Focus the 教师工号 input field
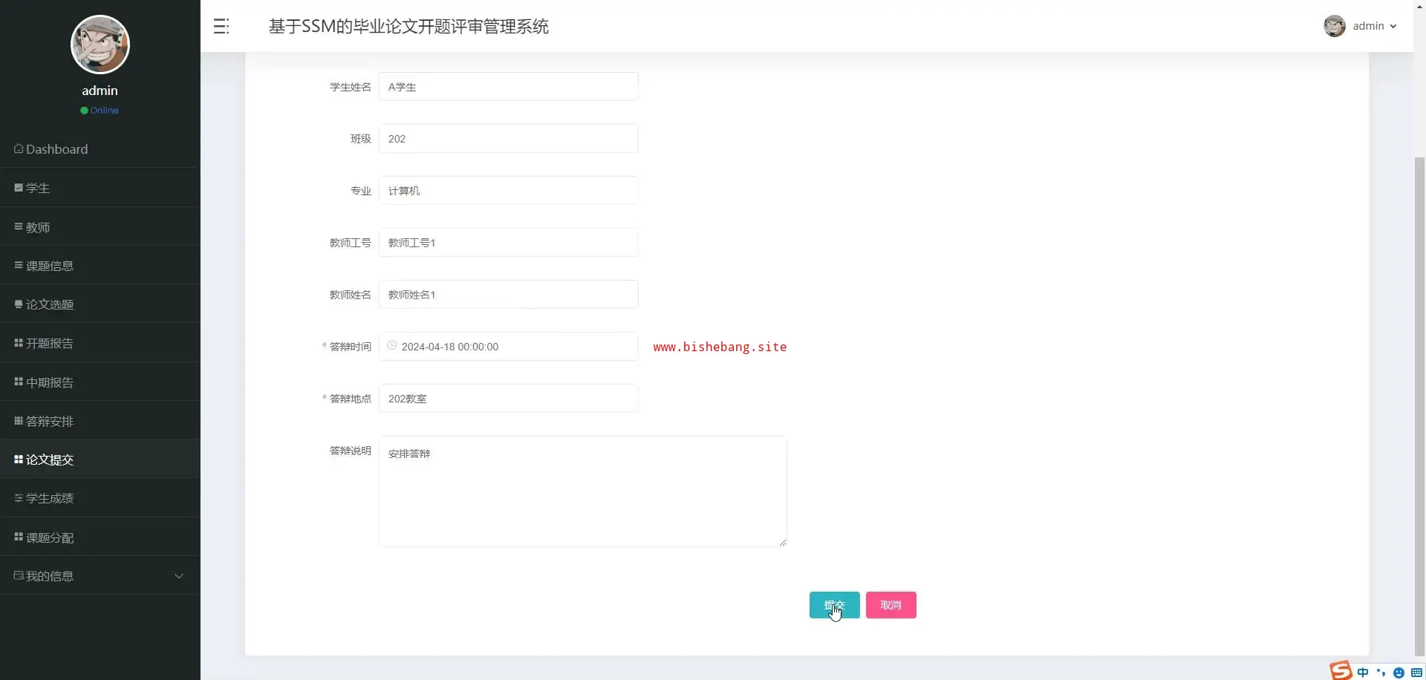The height and width of the screenshot is (680, 1426). point(509,243)
